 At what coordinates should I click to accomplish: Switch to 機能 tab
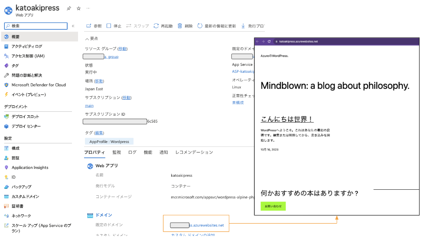pyautogui.click(x=148, y=152)
